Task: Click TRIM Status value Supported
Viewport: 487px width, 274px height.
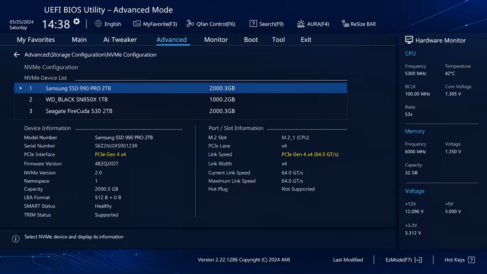Action: [x=106, y=215]
